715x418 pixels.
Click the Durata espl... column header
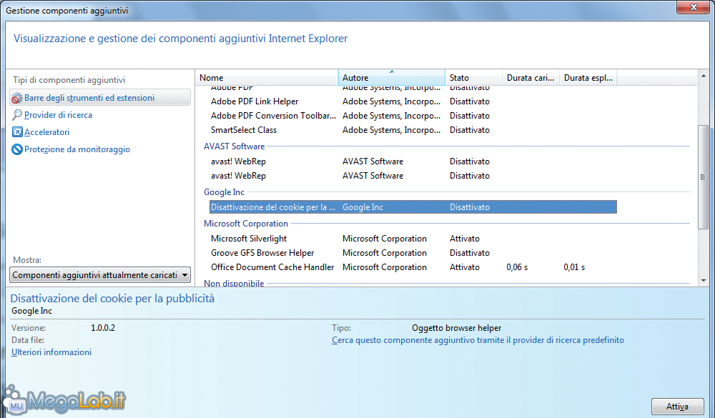click(588, 77)
